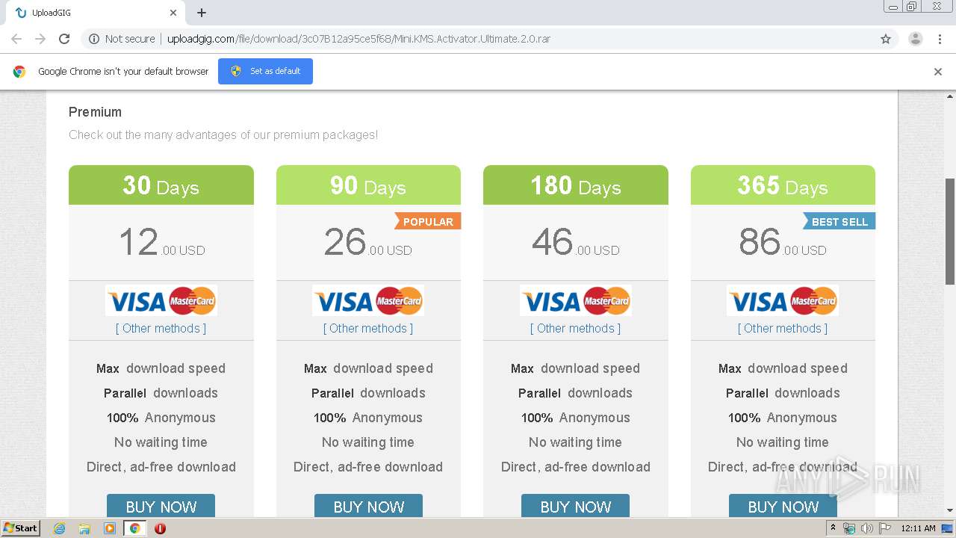
Task: Open Other methods under the 30 Days plan
Action: 161,328
